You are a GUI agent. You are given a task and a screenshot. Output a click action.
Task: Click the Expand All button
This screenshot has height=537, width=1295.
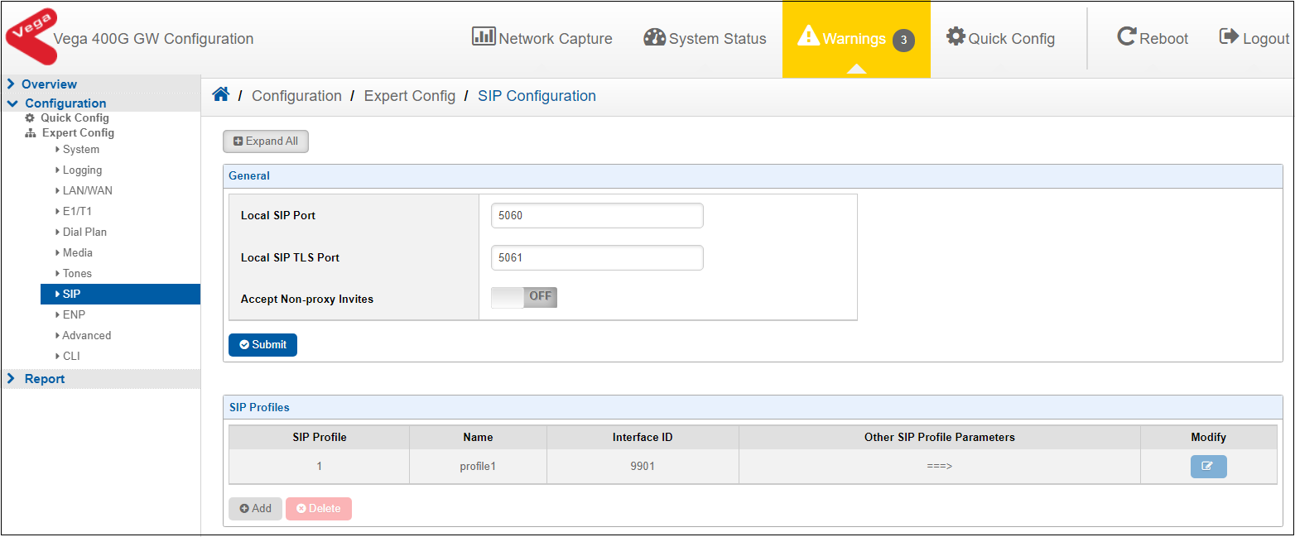266,141
